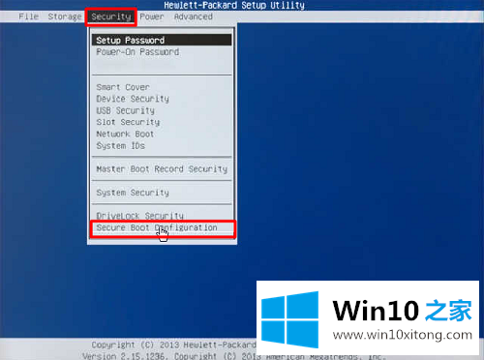The image size is (484, 360).
Task: Click the Copyright 2013 Hewlett-Packard text
Action: click(x=173, y=345)
